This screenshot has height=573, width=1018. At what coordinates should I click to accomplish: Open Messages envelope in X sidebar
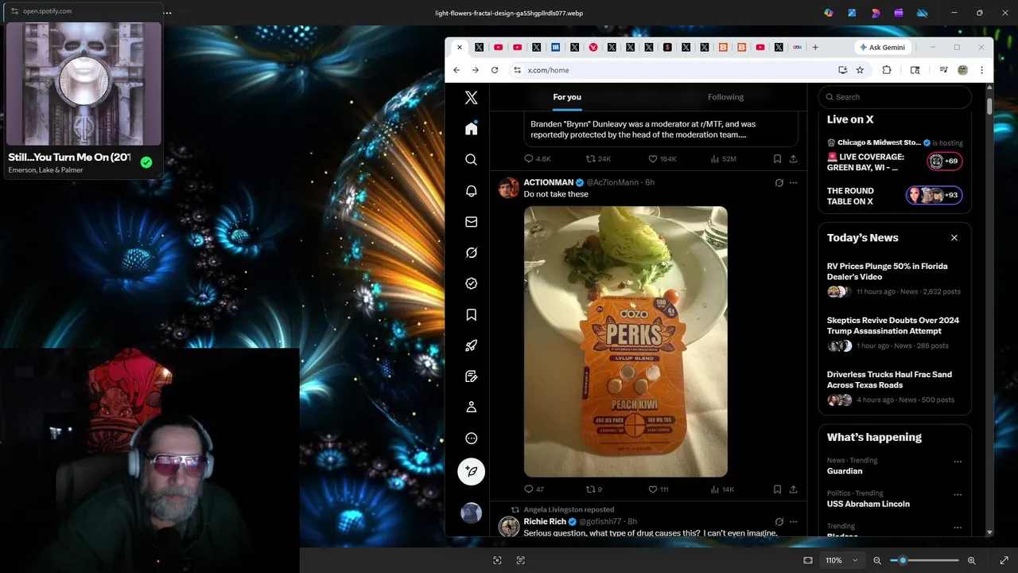pyautogui.click(x=471, y=222)
